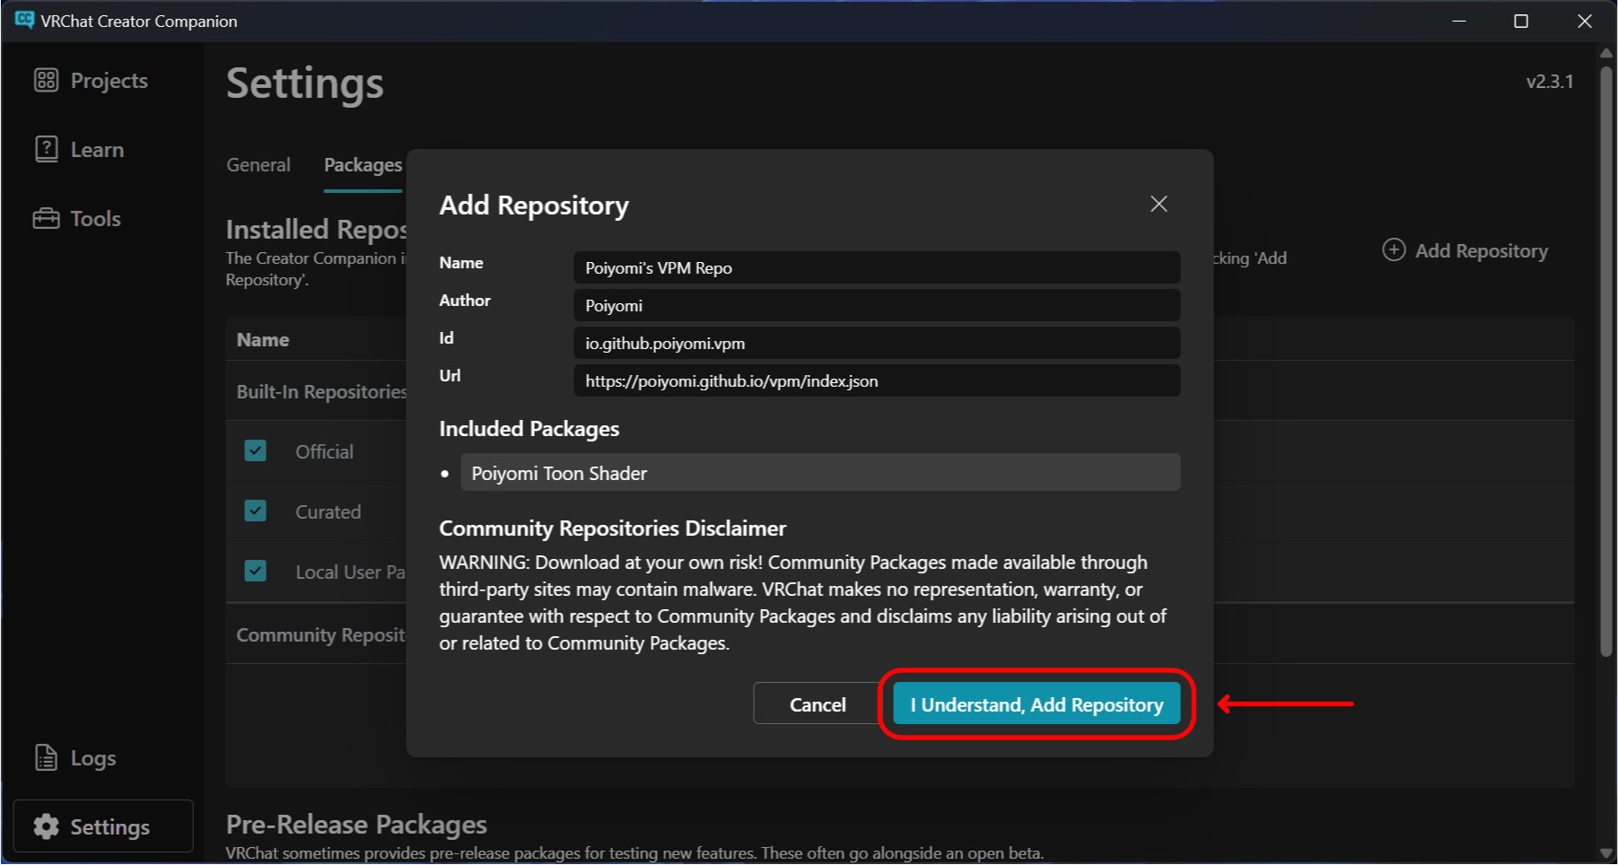Toggle the Curated repository checkbox
Screen dimensions: 1618x865
click(256, 511)
